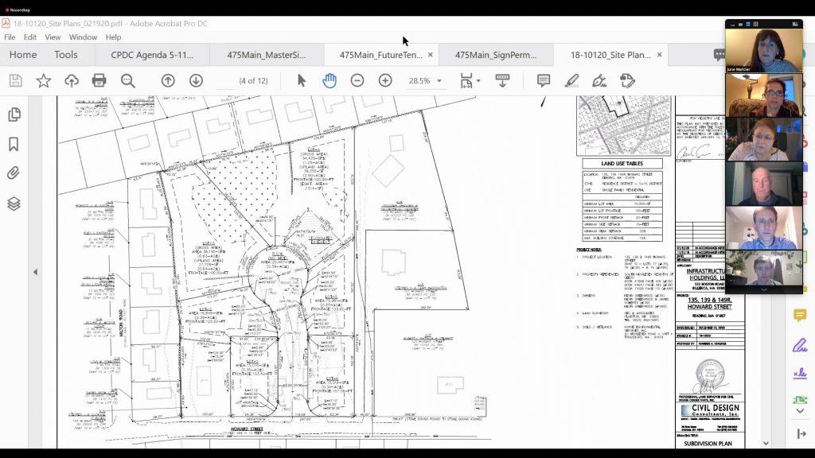Viewport: 815px width, 458px height.
Task: Click the Fit page width icon
Action: 466,80
